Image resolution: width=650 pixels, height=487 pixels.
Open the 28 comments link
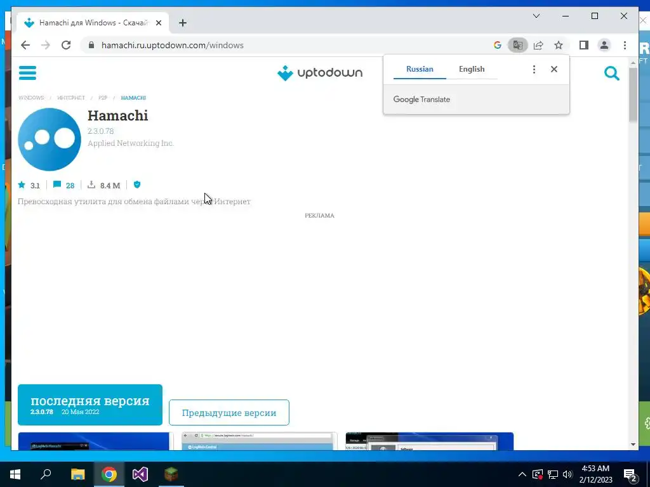click(64, 185)
